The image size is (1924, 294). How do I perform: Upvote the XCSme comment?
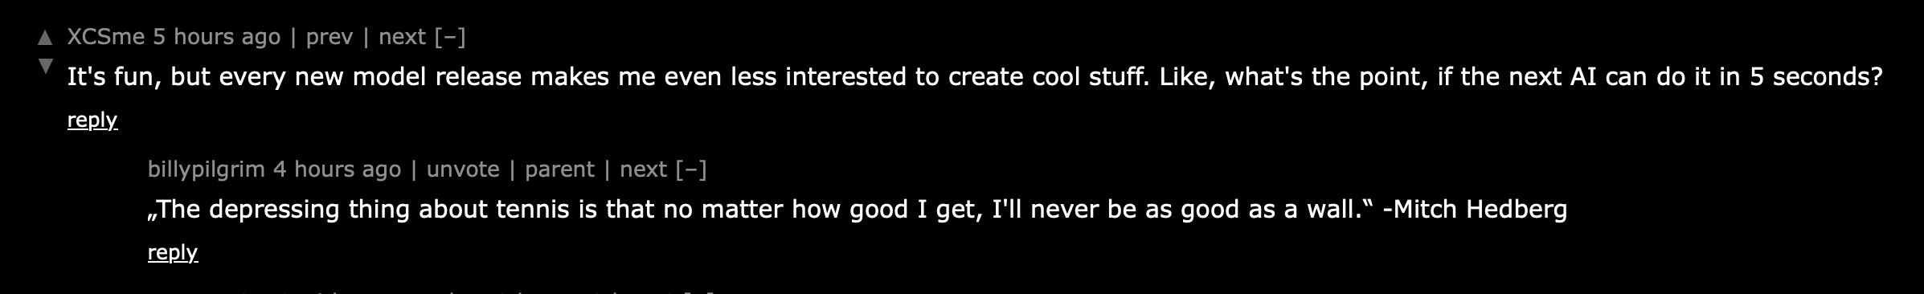coord(45,38)
